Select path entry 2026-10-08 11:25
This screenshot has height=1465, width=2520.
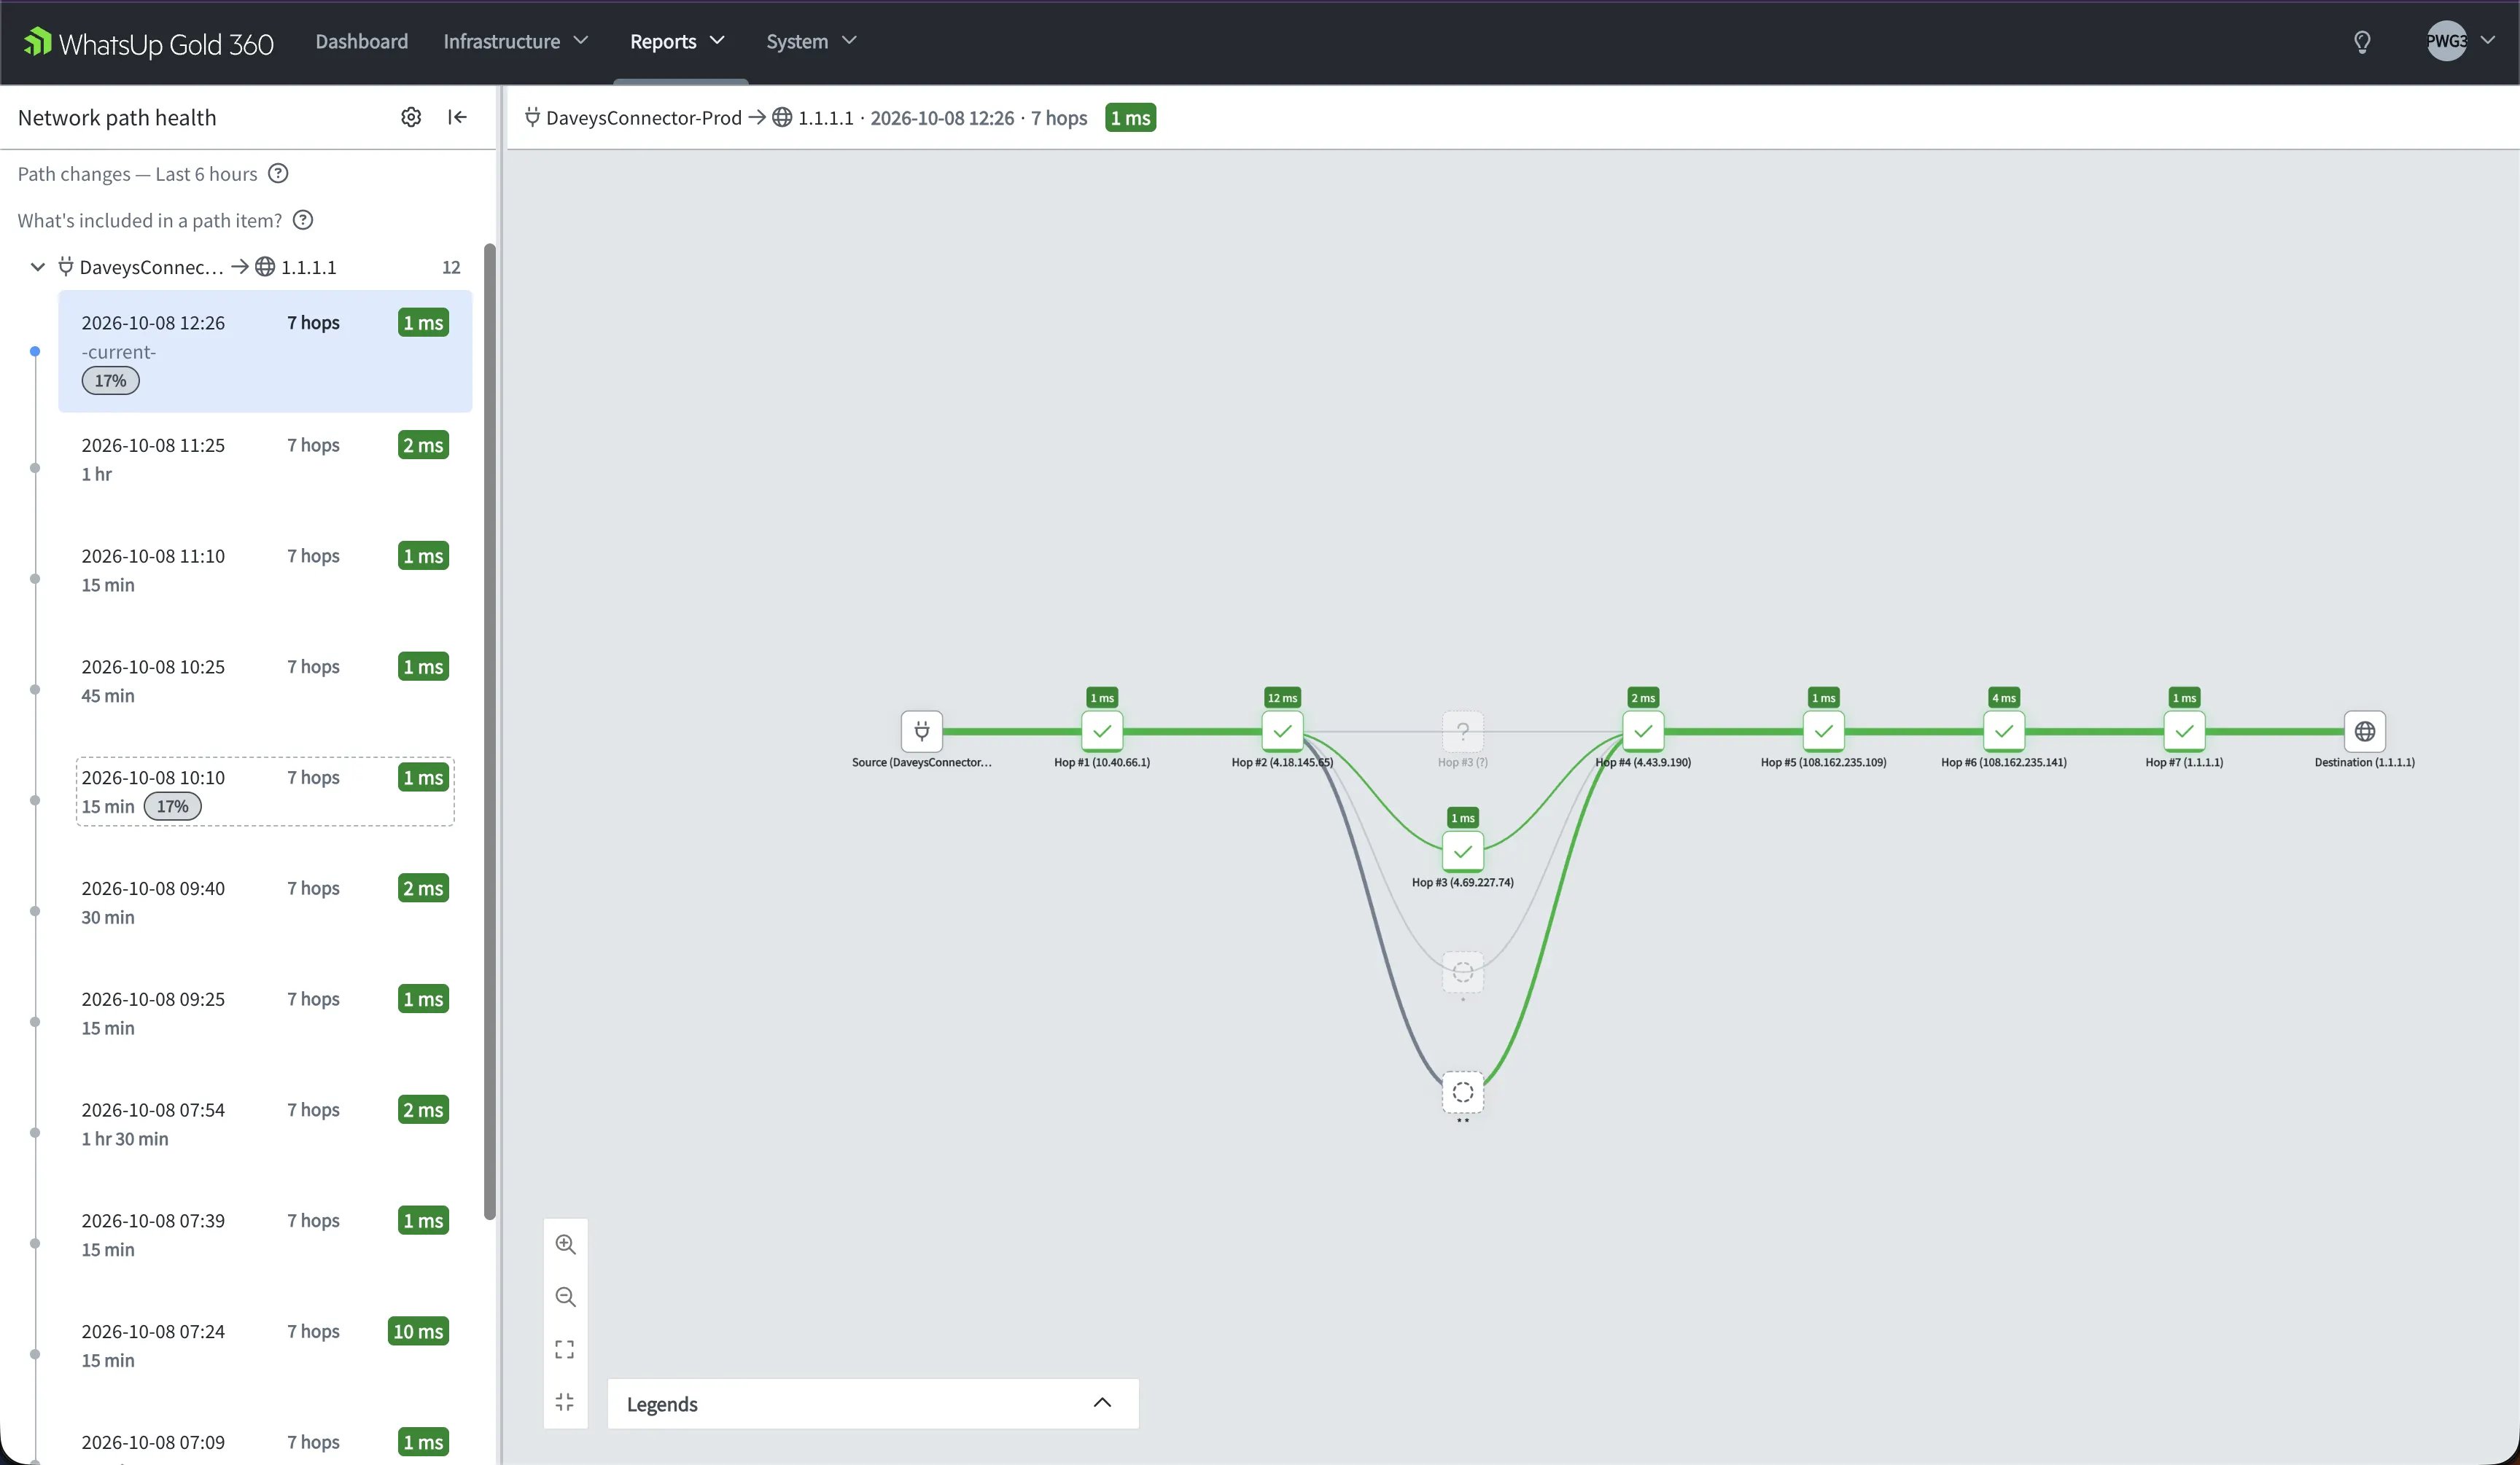(x=265, y=458)
